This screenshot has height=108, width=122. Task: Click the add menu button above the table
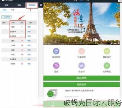(x=7, y=17)
